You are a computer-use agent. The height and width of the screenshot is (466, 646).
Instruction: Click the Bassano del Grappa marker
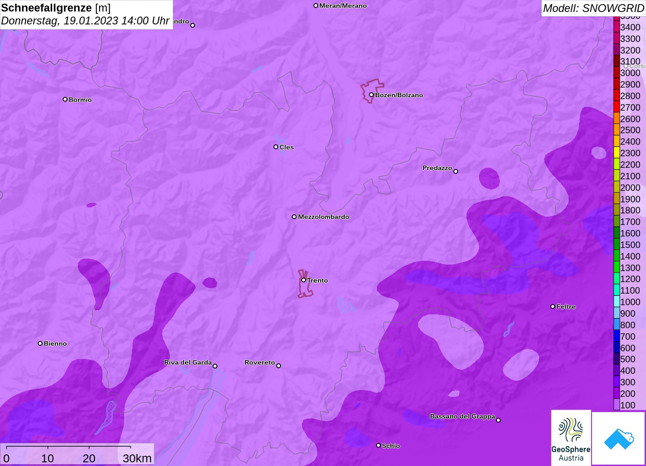point(498,420)
